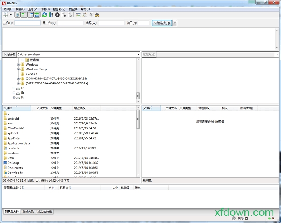Click the 快速连接(Q) button
This screenshot has height=223, width=281.
click(x=162, y=23)
